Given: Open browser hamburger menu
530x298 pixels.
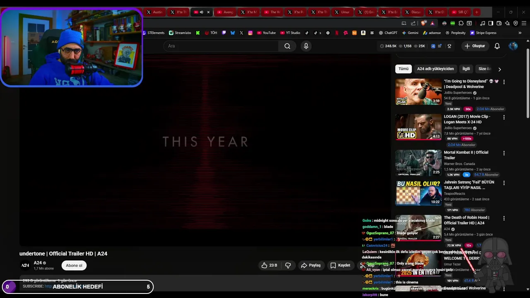Looking at the screenshot, I should tap(524, 23).
